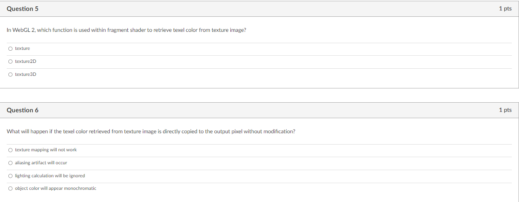Click 'object color will appear monochromatic' text
This screenshot has width=519, height=202.
coord(55,189)
